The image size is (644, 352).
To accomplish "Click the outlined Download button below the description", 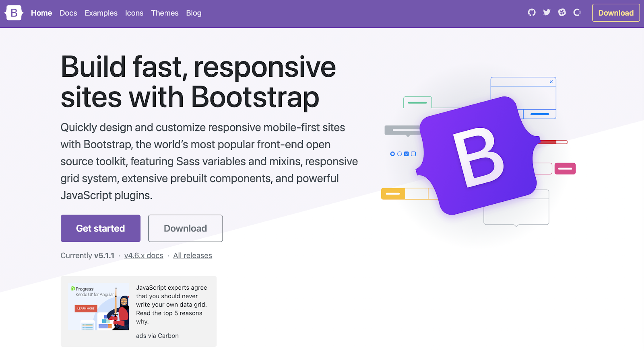I will 185,228.
